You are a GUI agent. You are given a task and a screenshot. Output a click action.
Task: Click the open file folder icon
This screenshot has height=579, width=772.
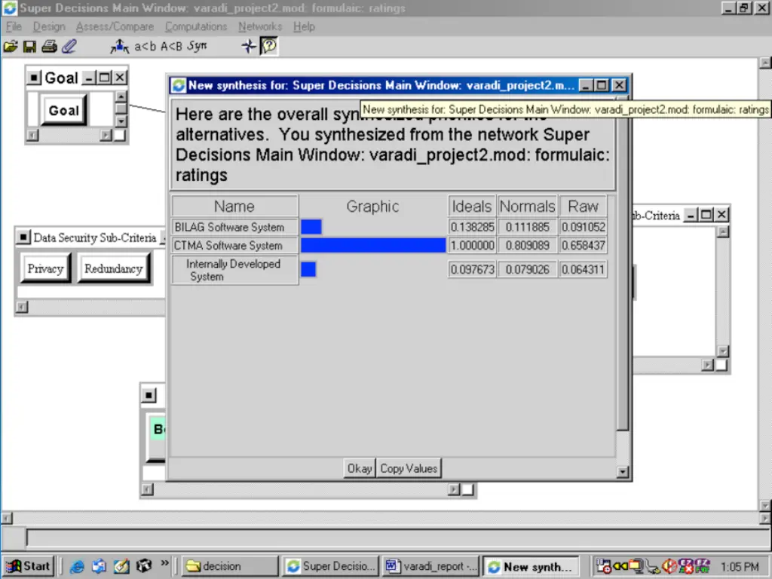coord(11,47)
